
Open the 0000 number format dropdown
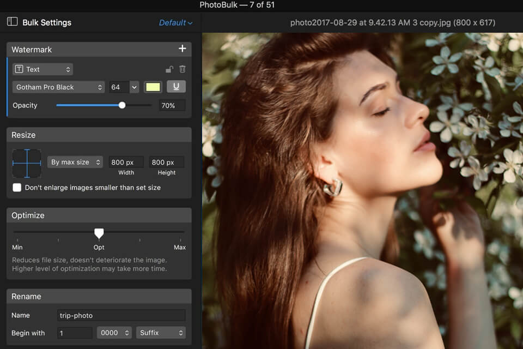click(114, 333)
